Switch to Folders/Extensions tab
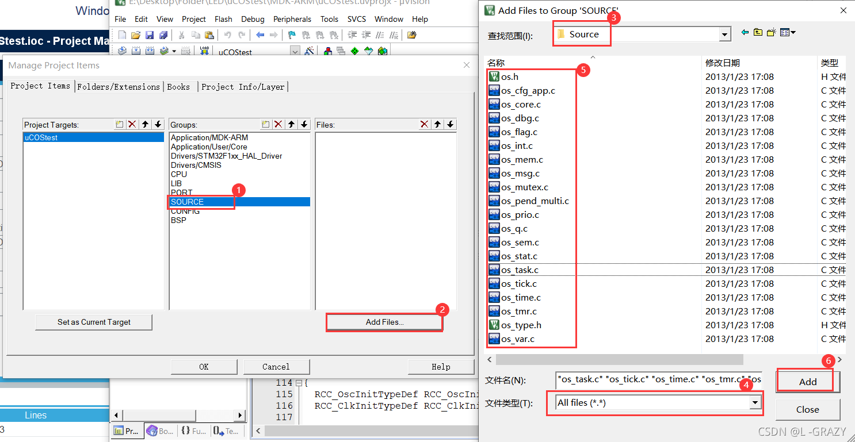The image size is (855, 442). (119, 87)
